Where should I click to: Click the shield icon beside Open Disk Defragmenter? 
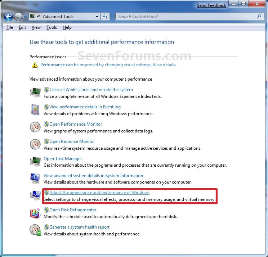click(x=46, y=210)
